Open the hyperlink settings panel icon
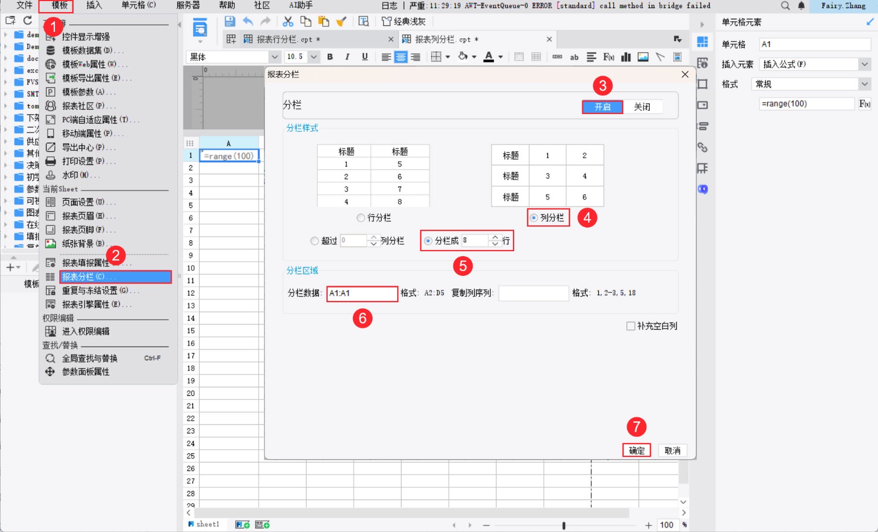 pyautogui.click(x=702, y=147)
